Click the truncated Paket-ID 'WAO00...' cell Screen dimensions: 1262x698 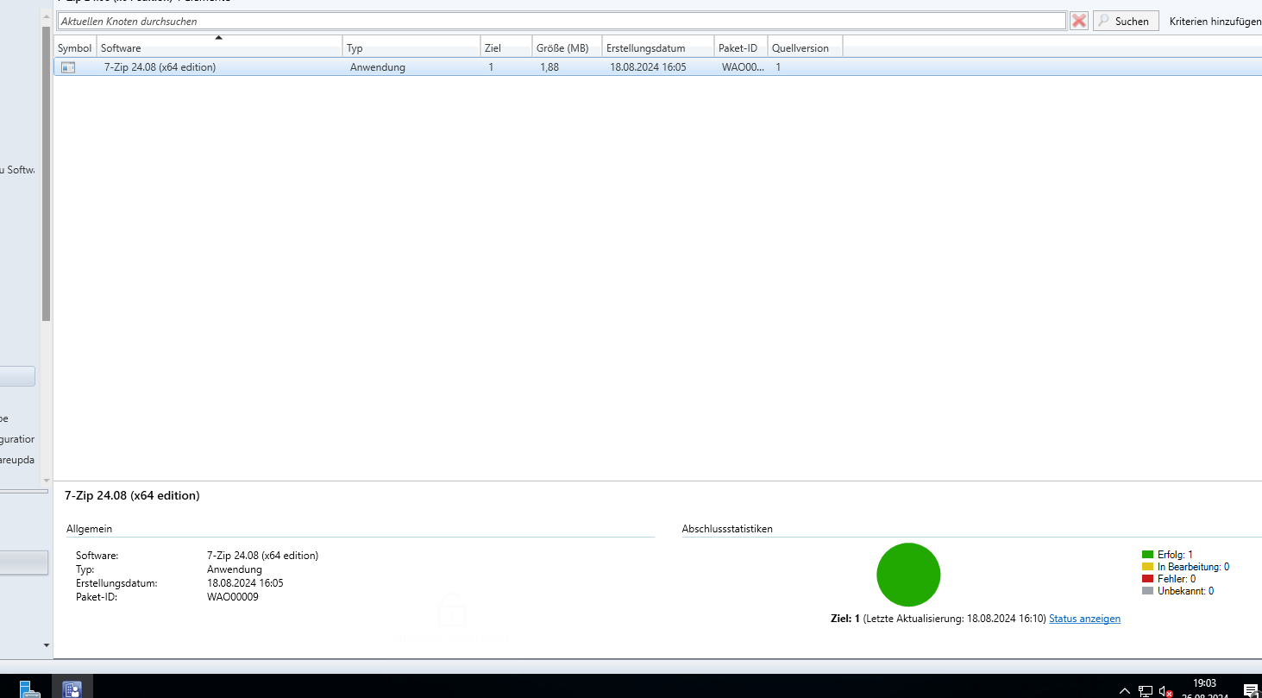tap(743, 67)
